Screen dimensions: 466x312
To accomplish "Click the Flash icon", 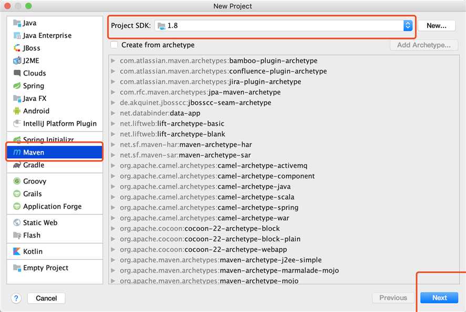I will coord(17,235).
